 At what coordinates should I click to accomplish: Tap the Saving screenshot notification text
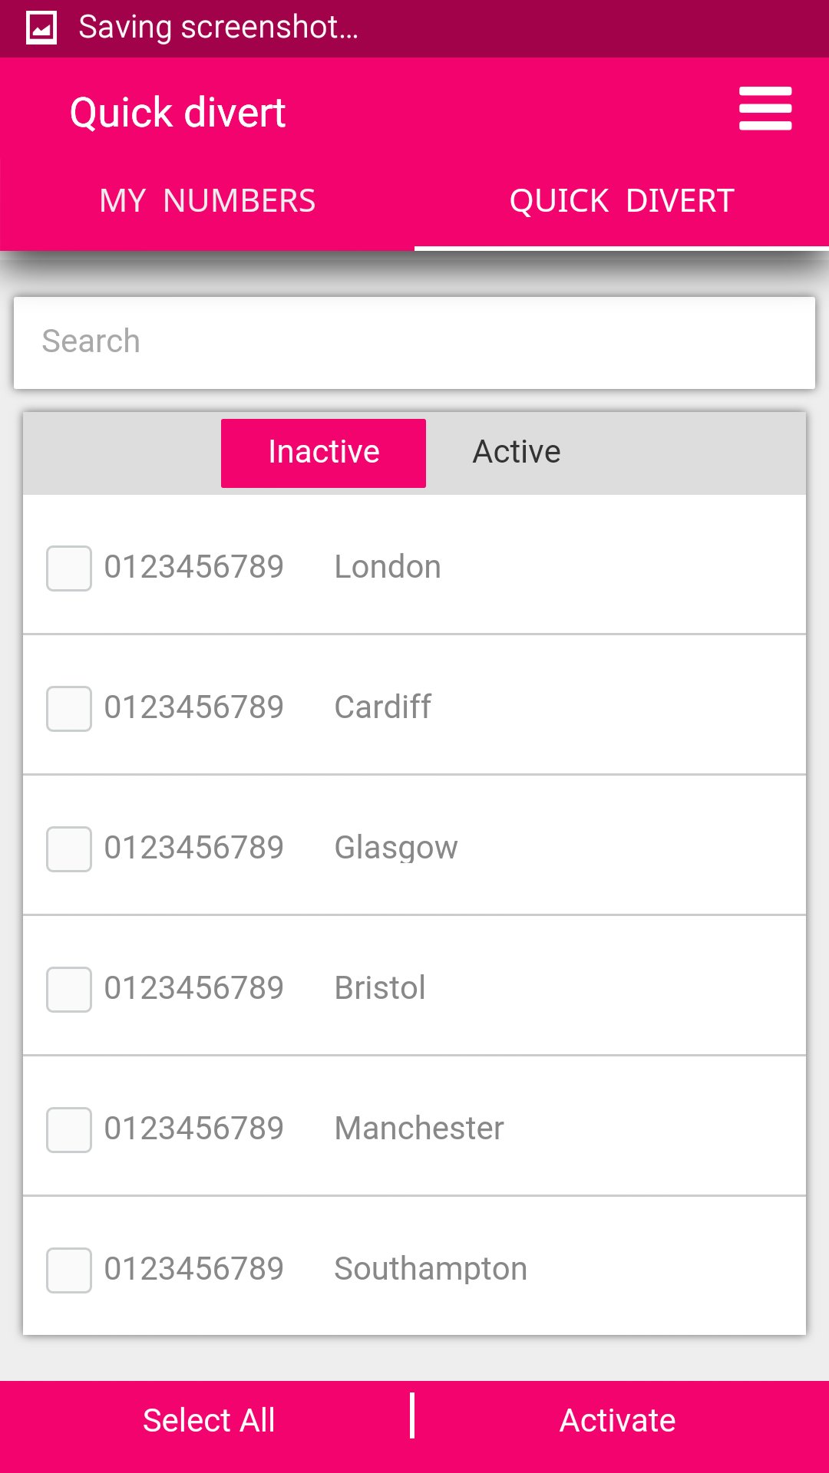(x=218, y=28)
